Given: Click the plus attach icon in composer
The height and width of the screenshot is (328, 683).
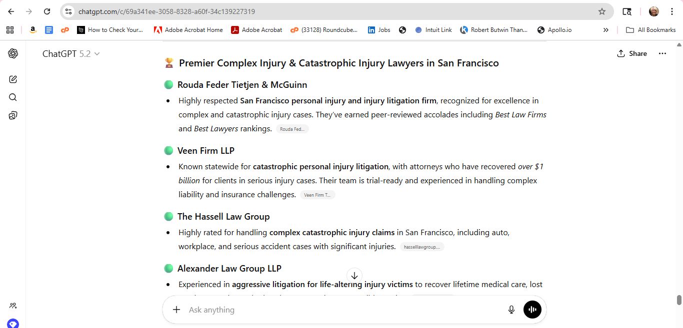Looking at the screenshot, I should coord(176,310).
